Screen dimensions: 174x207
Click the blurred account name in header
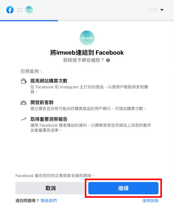click(153, 10)
